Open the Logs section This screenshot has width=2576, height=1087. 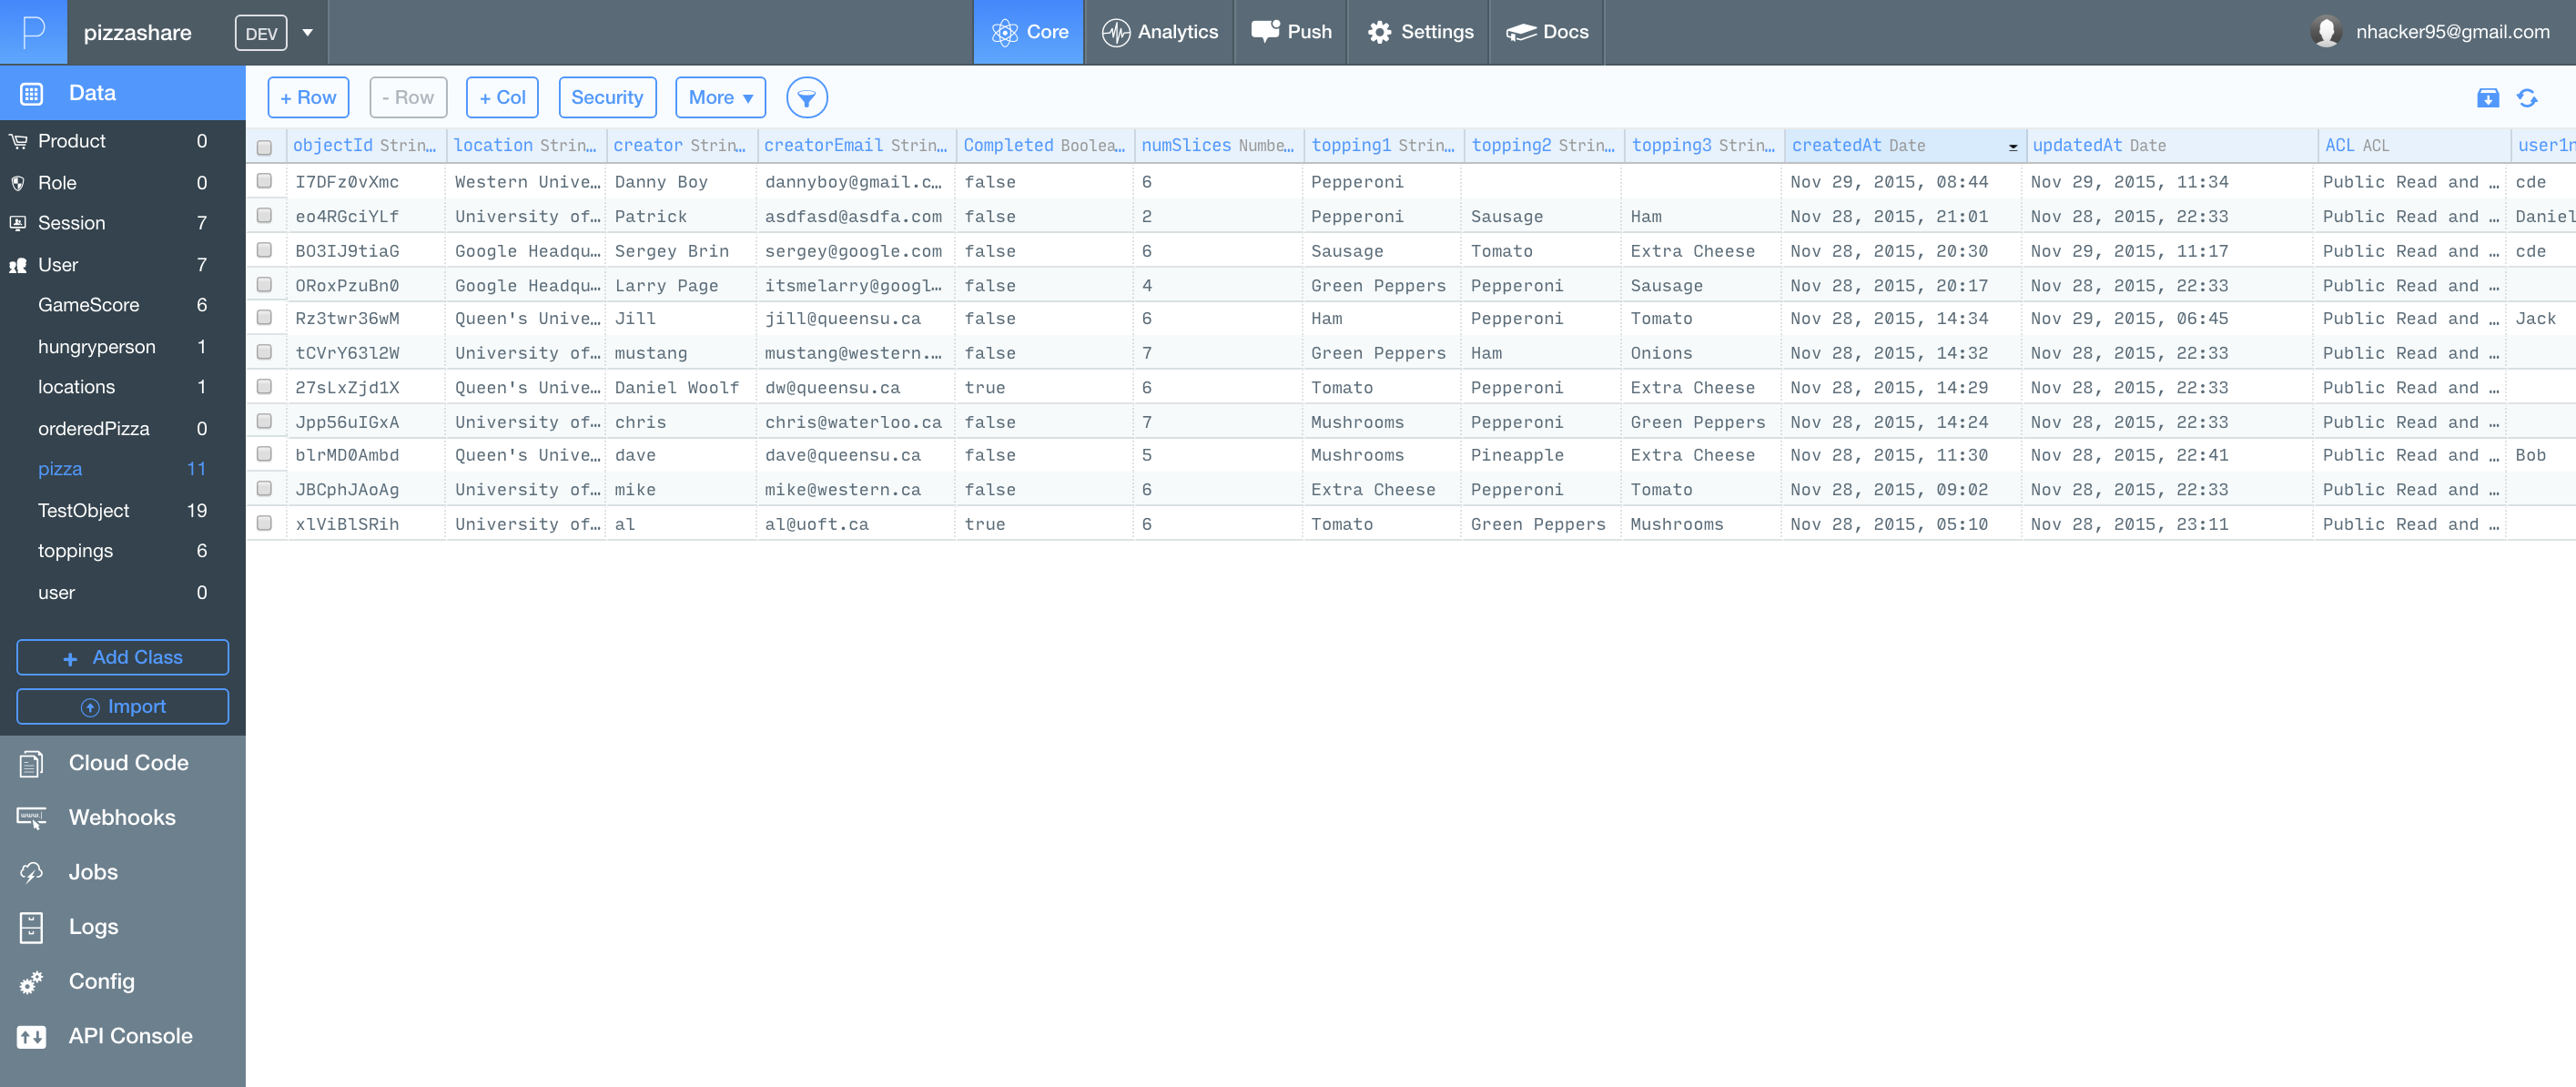[x=93, y=926]
